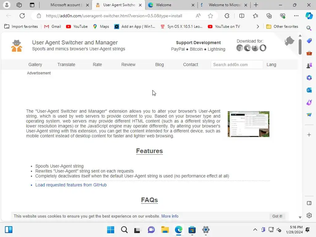Image resolution: width=316 pixels, height=237 pixels.
Task: Click the Bitcoin support link
Action: click(196, 49)
